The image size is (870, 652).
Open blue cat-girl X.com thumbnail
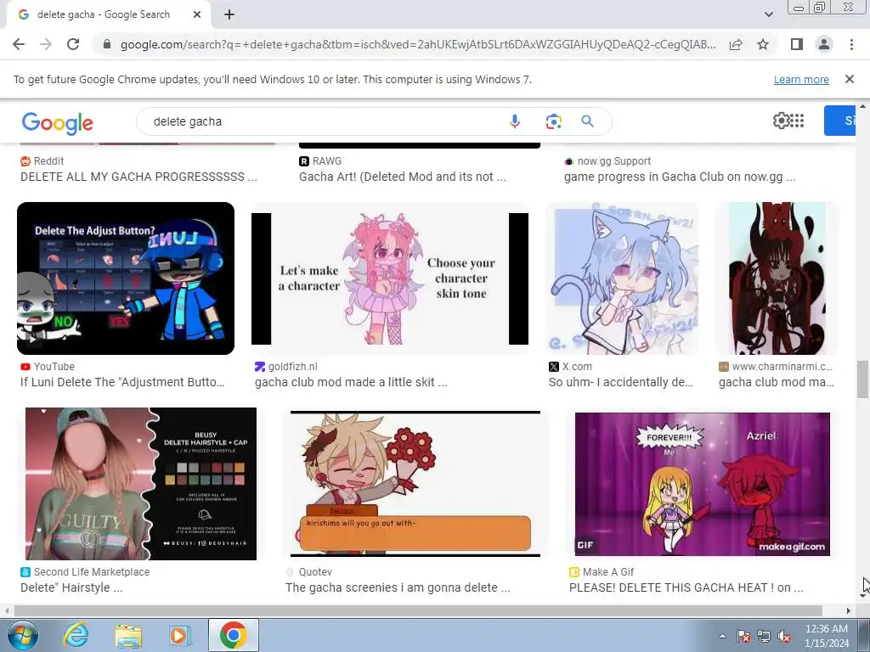pyautogui.click(x=622, y=278)
